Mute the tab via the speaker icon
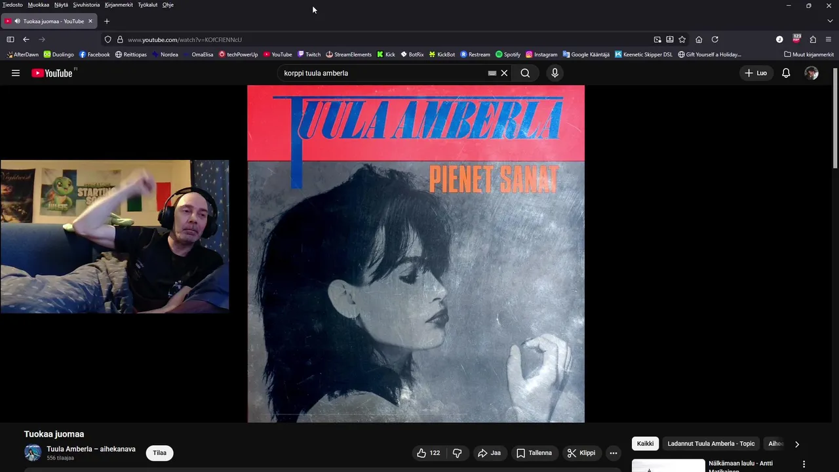The height and width of the screenshot is (472, 839). pos(17,21)
